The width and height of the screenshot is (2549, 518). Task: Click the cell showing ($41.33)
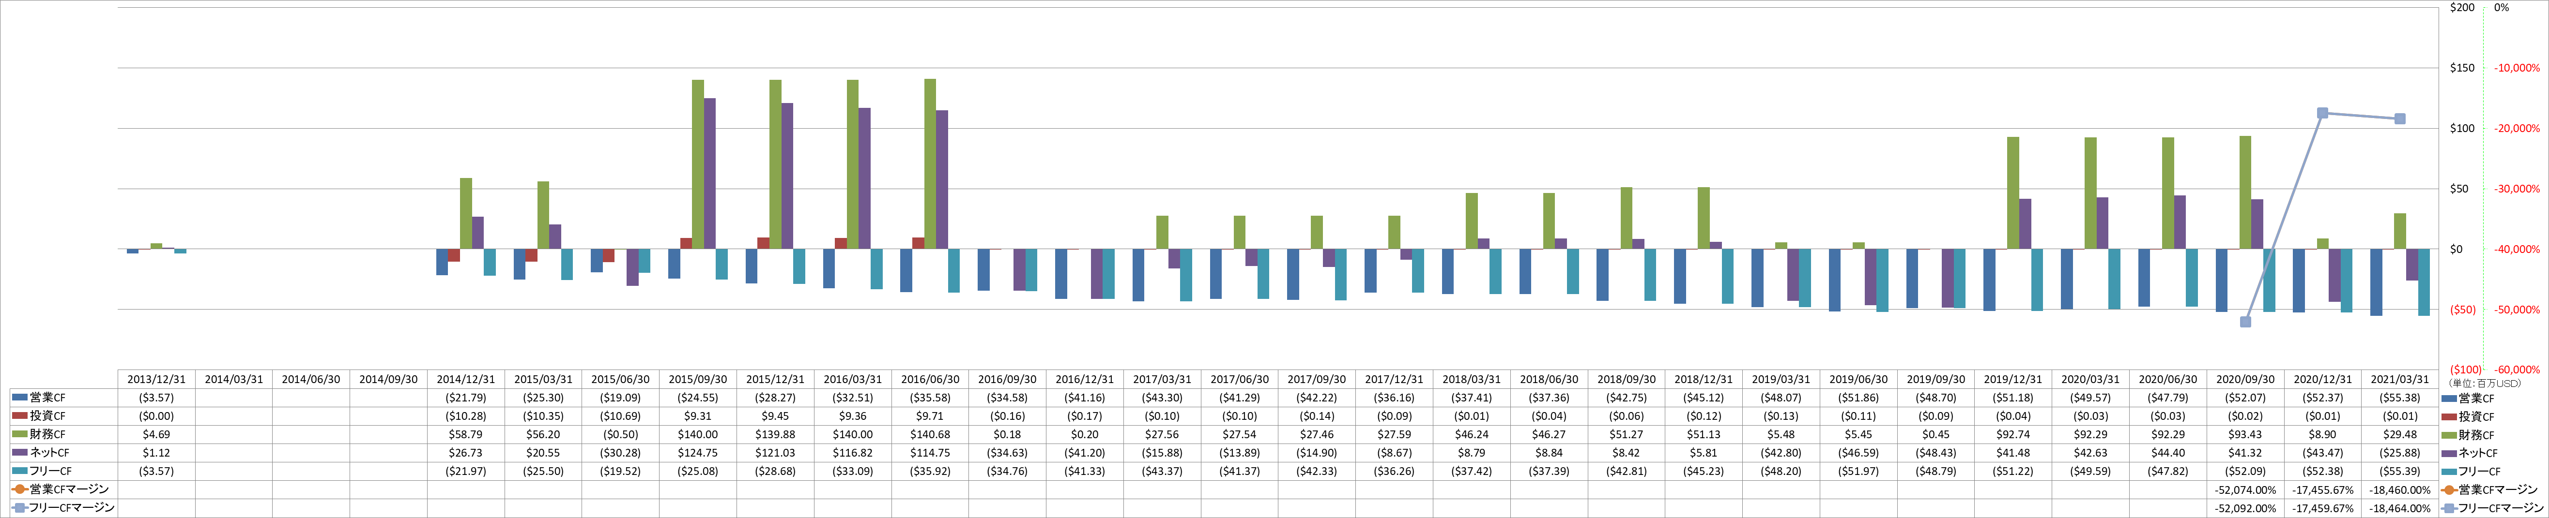point(1085,471)
